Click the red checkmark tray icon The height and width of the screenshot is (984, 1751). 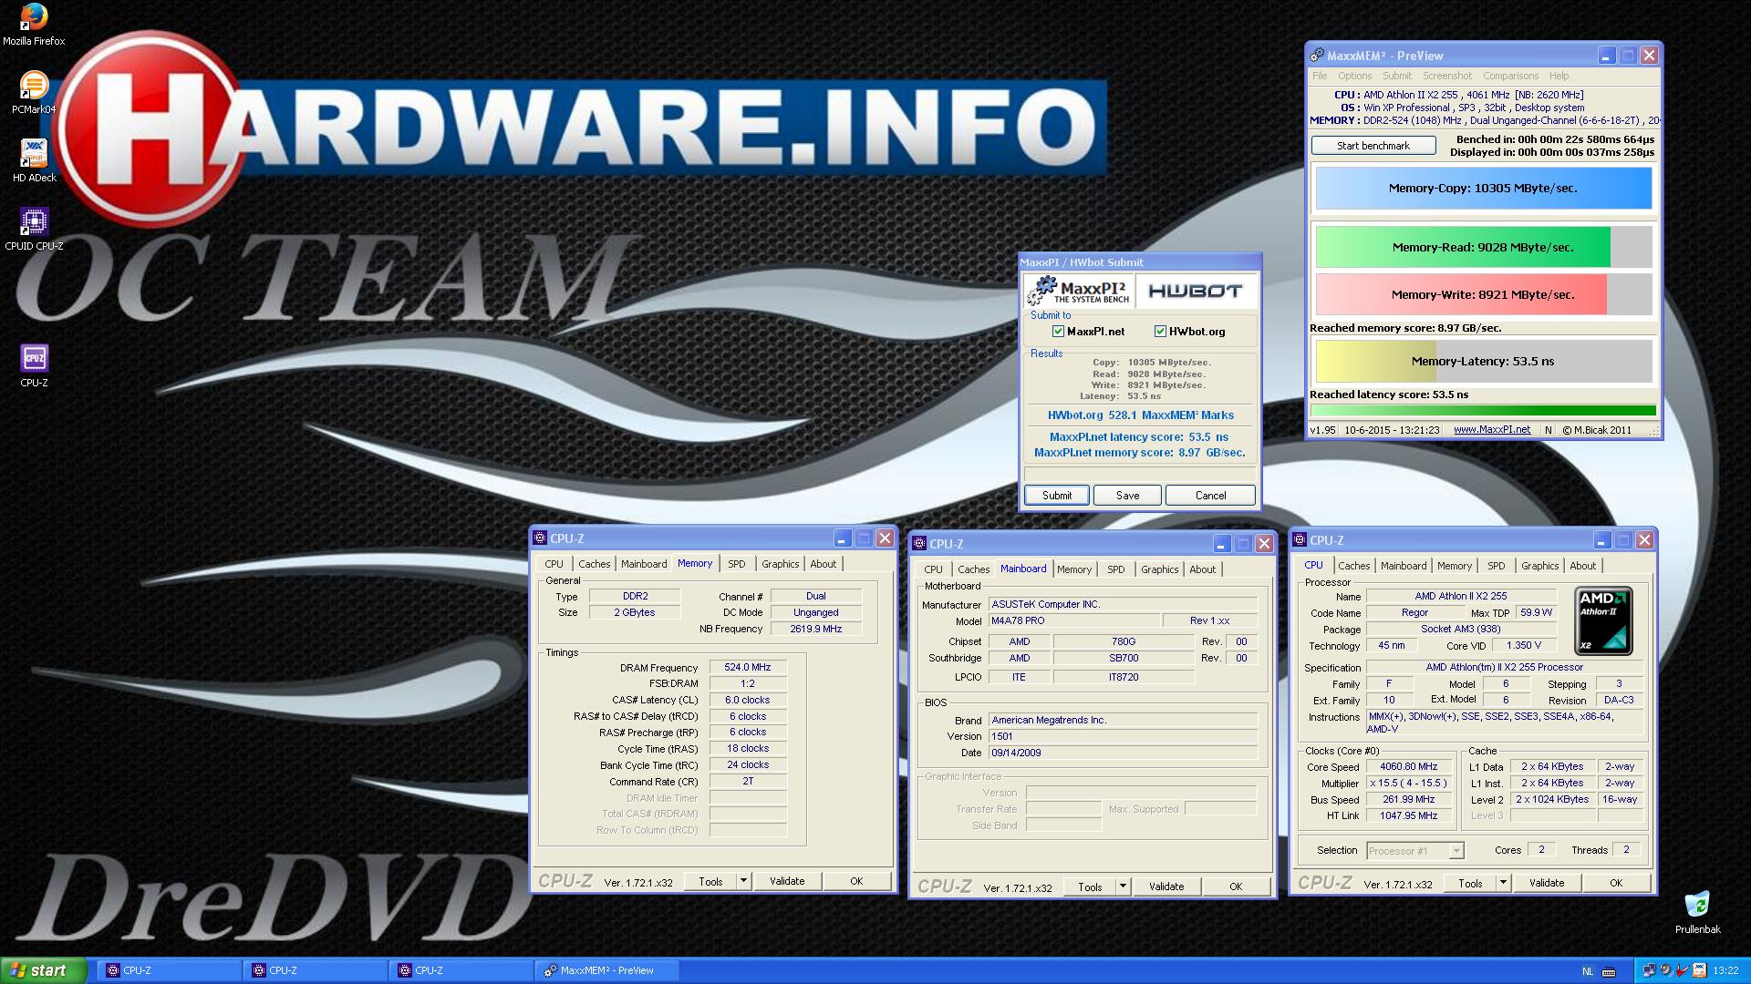point(1683,970)
